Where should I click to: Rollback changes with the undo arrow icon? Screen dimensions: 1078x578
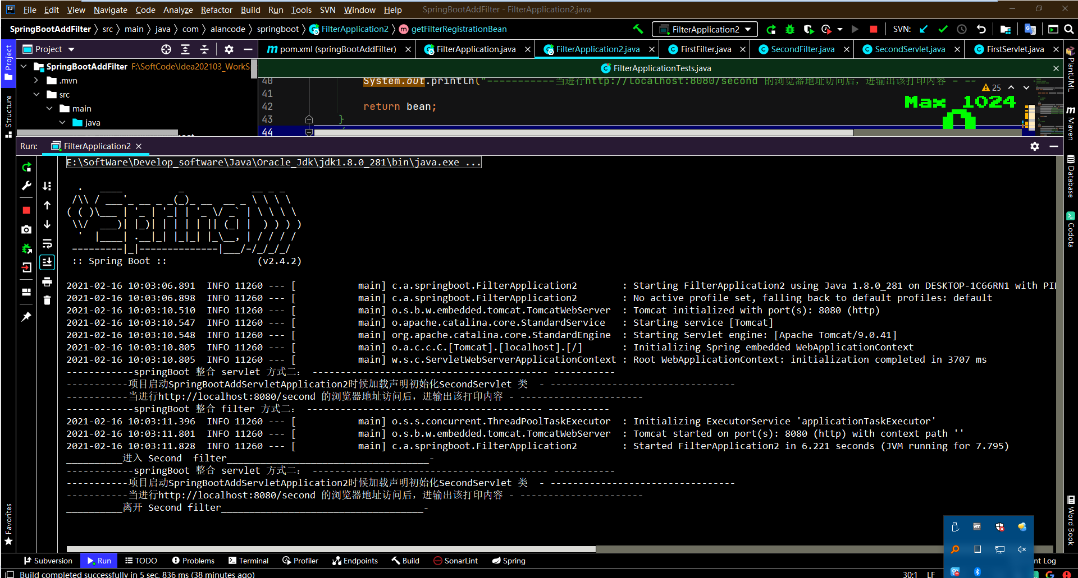[x=981, y=29]
